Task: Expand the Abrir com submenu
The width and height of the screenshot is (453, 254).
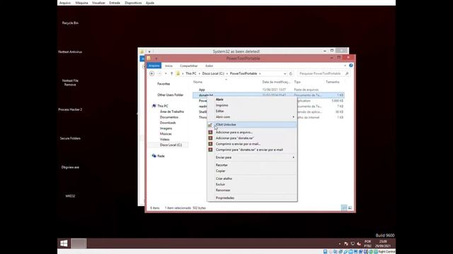Action: pyautogui.click(x=252, y=117)
